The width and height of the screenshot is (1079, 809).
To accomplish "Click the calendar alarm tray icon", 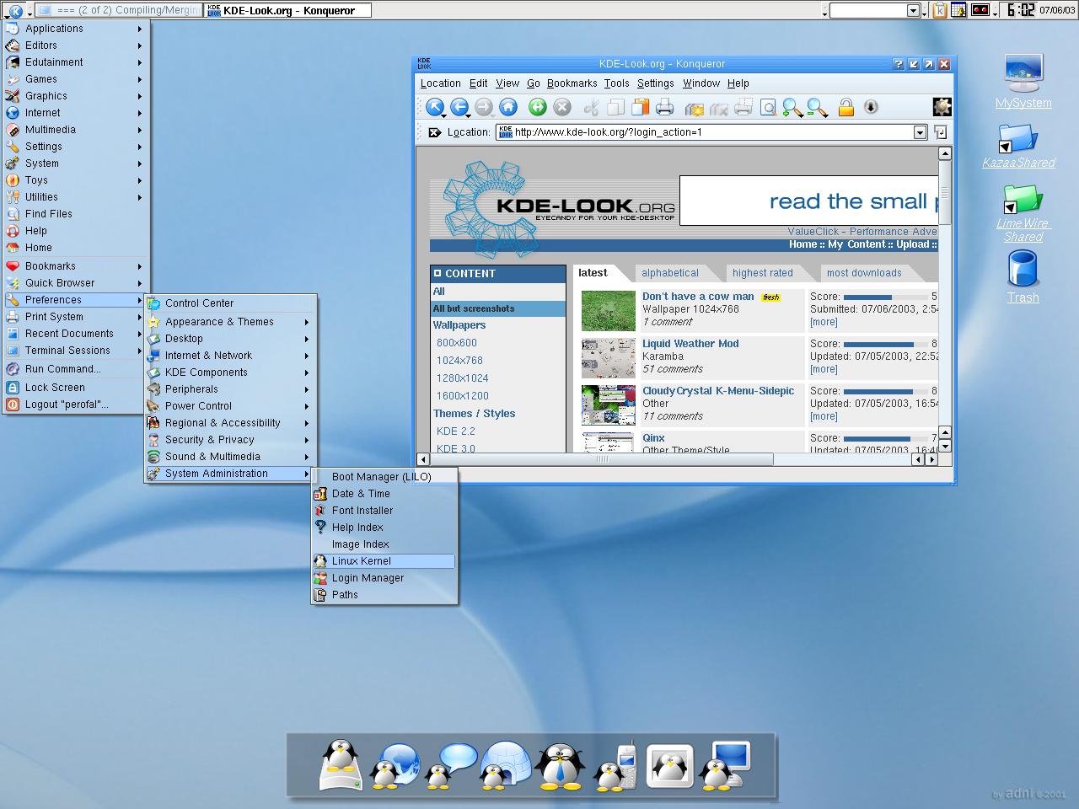I will click(958, 10).
